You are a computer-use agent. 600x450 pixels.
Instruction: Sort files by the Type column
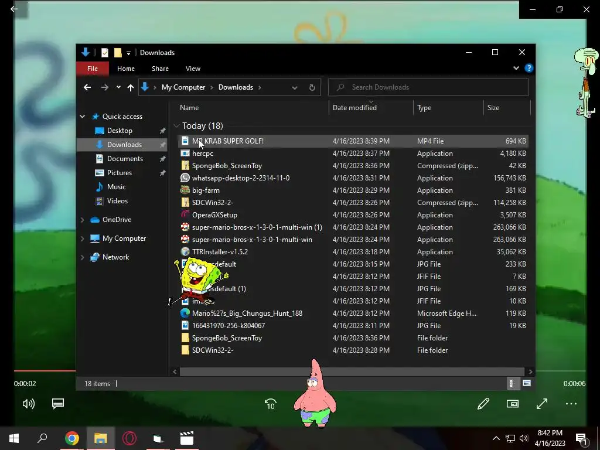424,108
